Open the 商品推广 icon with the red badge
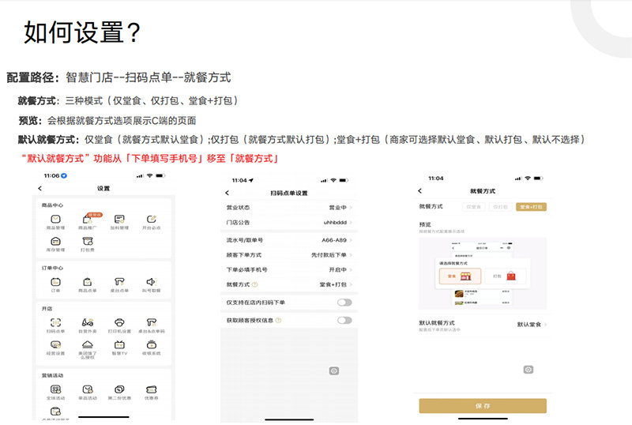The height and width of the screenshot is (425, 632). tap(88, 222)
